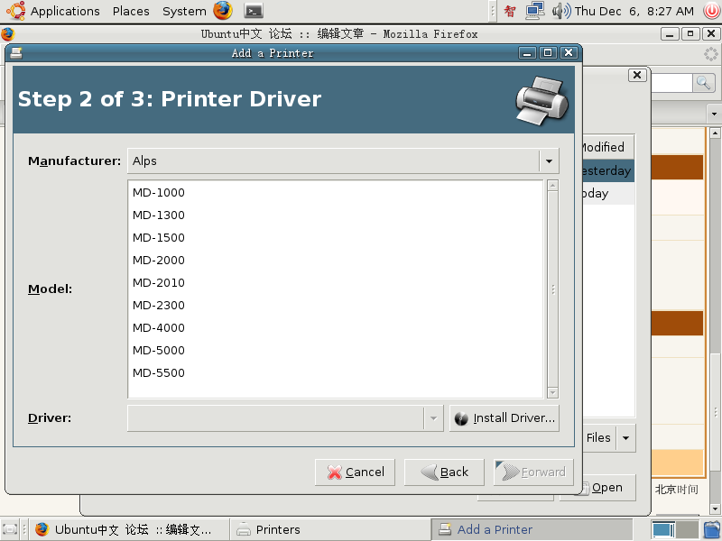Select model MD-1500
Screen dimensions: 722x541
pyautogui.click(x=335, y=237)
